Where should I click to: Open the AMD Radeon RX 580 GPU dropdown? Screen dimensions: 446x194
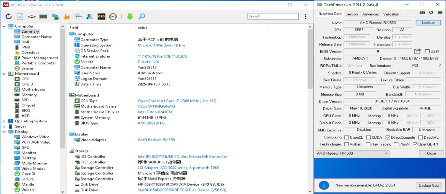(352, 153)
